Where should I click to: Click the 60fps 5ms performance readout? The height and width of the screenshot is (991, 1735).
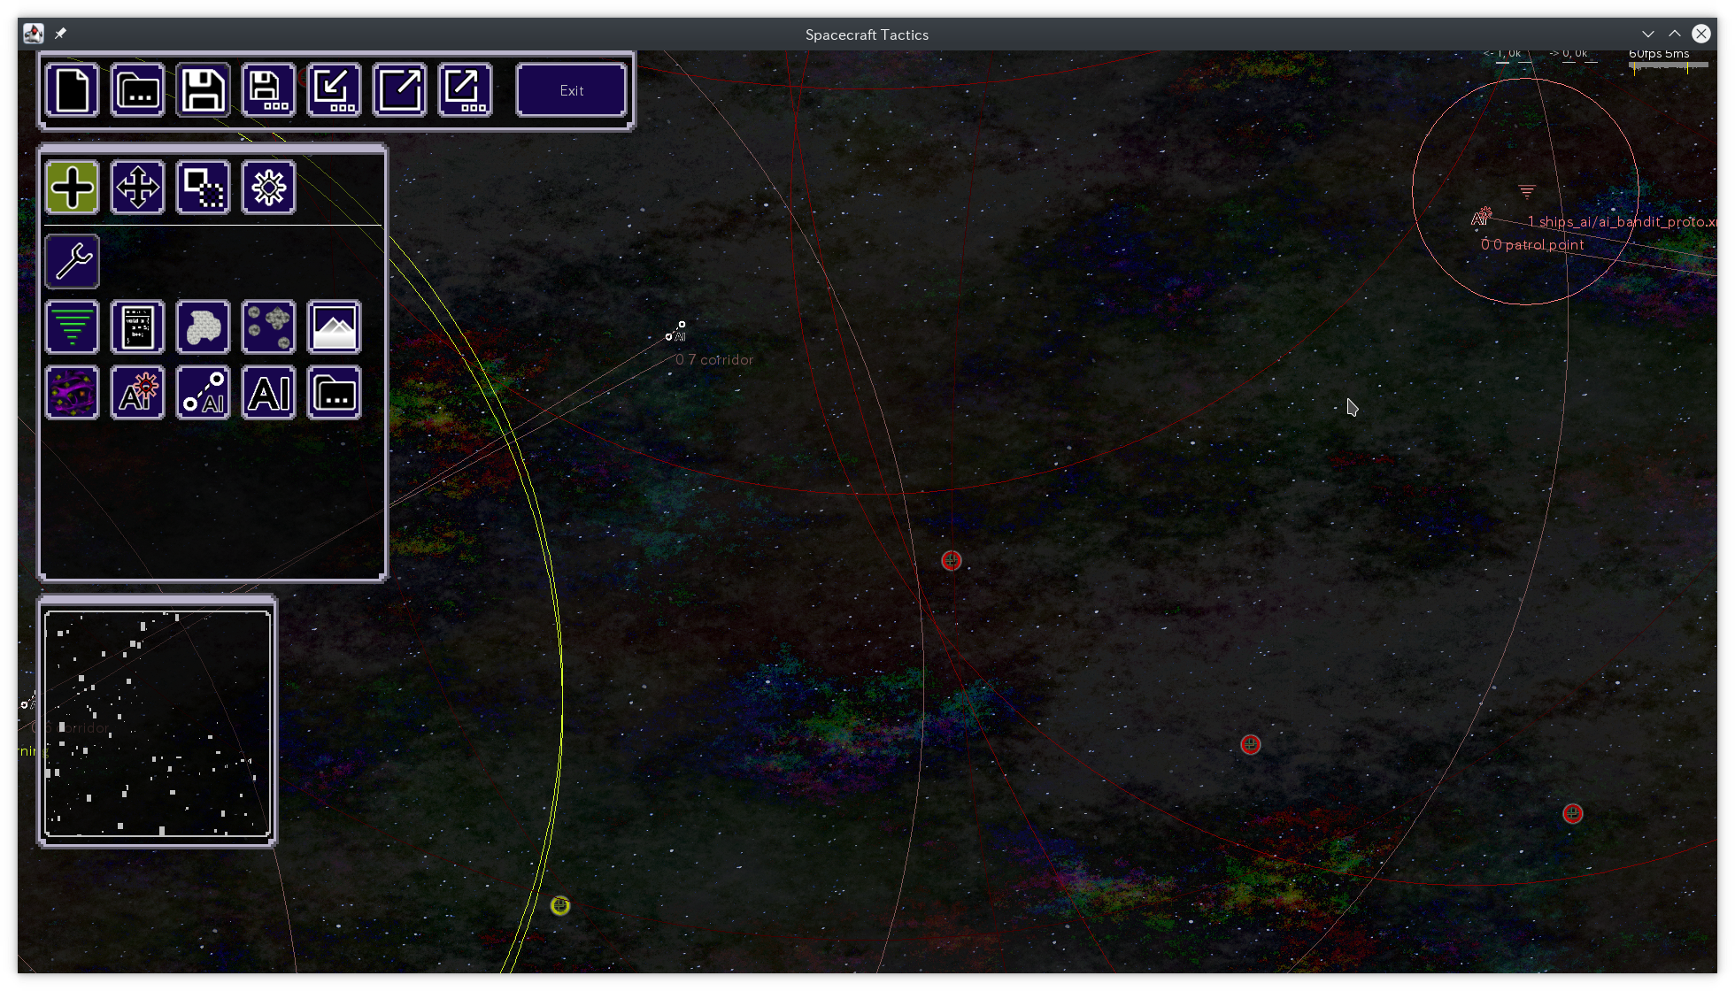point(1659,54)
